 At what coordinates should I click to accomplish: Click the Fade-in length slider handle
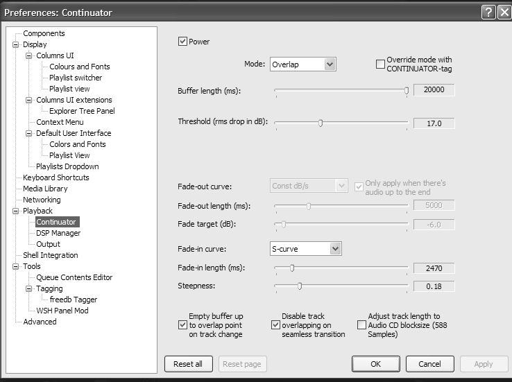tap(292, 268)
